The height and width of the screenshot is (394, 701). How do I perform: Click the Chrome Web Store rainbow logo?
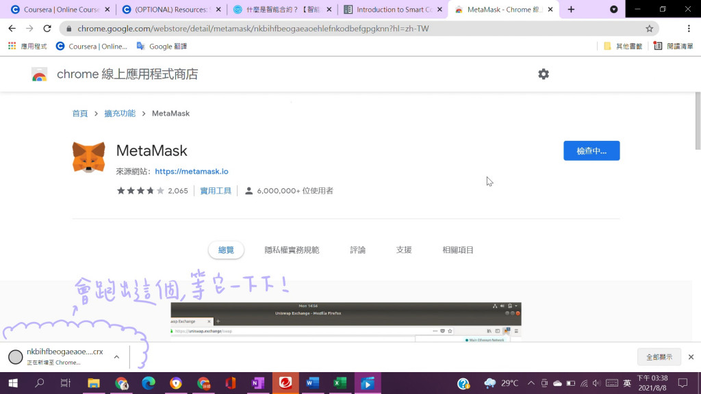click(39, 75)
